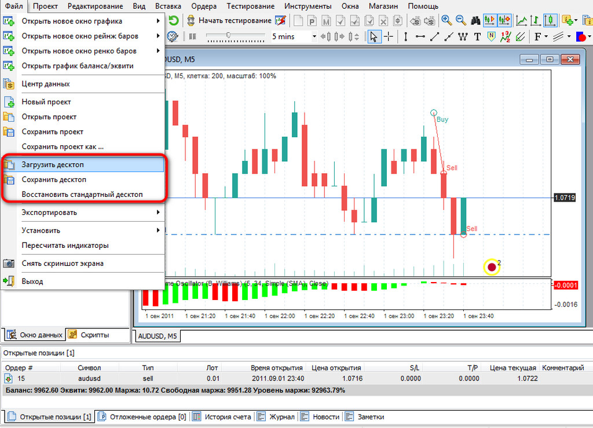Open the time and settings clock-wrench icon
The height and width of the screenshot is (428, 593).
point(171,36)
